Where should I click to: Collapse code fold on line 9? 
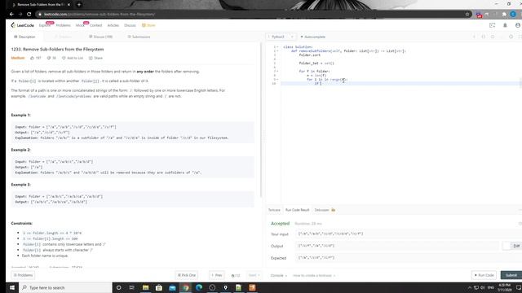point(277,80)
